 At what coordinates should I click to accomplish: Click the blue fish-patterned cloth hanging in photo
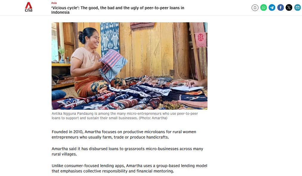(x=110, y=38)
